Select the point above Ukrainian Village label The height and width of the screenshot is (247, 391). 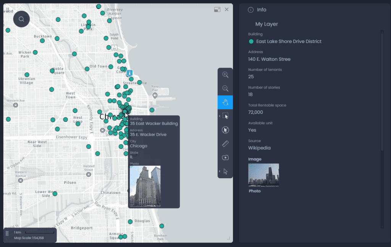click(27, 74)
